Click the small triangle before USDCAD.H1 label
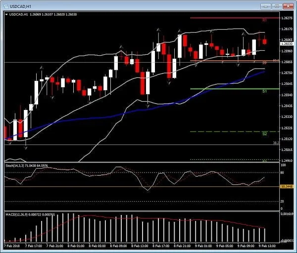Viewport: 297px width, 253px height. (6, 14)
